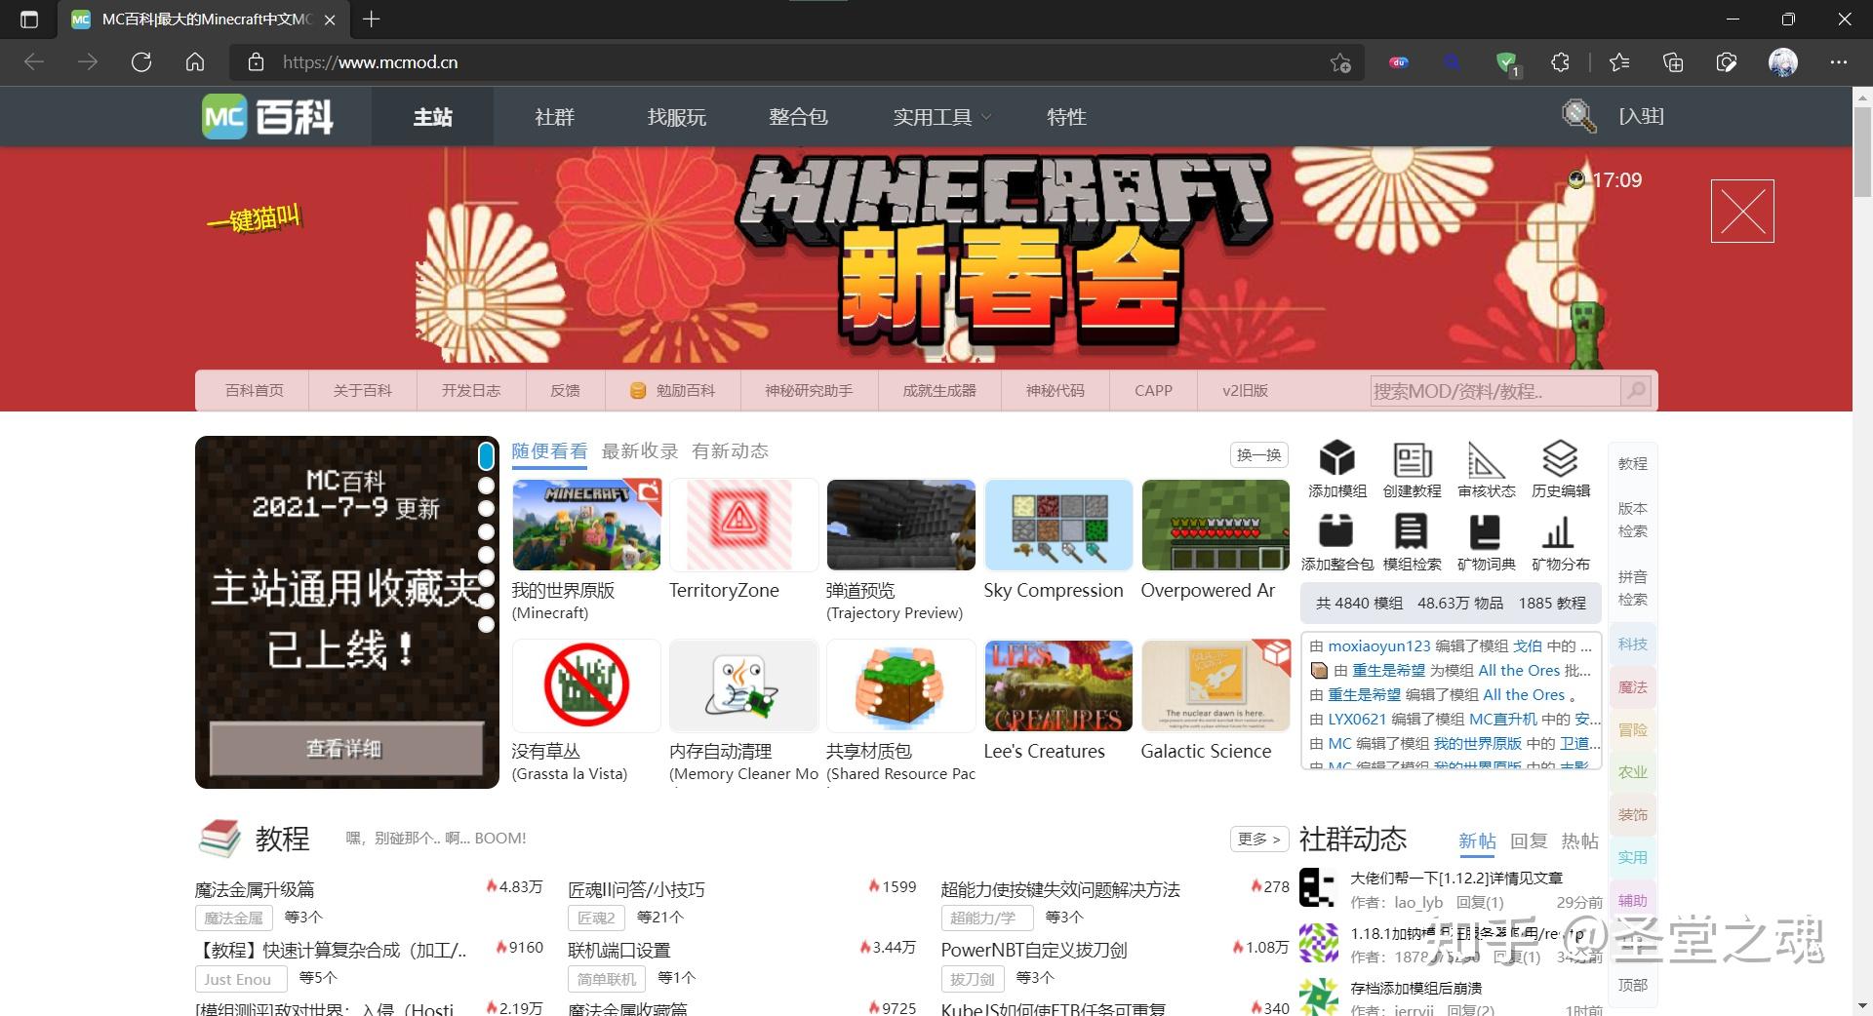Open browser collections icon

1673,62
